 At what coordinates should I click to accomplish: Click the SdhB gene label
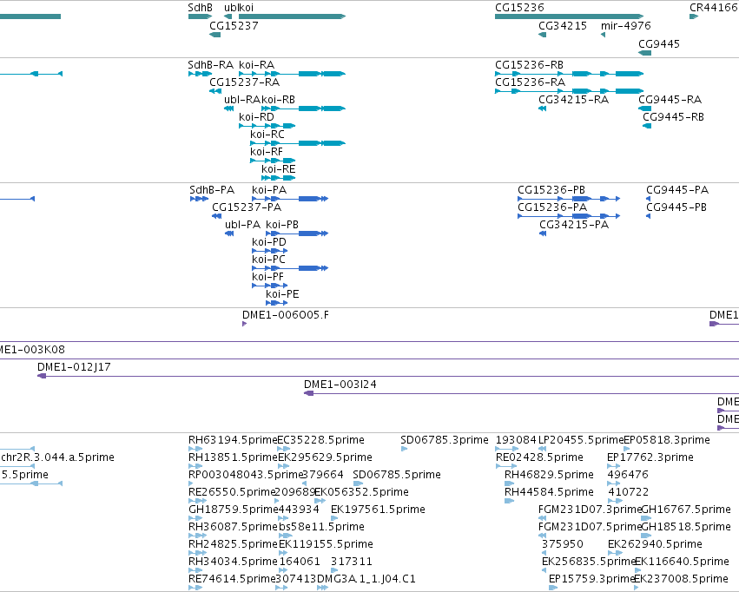[201, 8]
